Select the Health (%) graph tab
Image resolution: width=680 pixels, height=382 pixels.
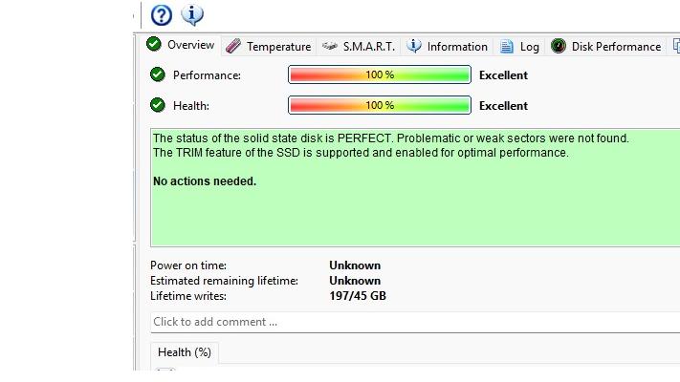[x=185, y=352]
